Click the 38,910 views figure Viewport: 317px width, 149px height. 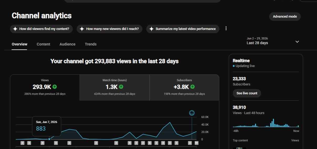[239, 107]
